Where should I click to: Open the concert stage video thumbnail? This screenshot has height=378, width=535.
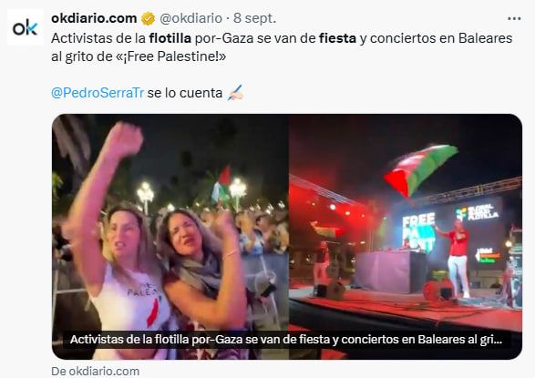[406, 237]
